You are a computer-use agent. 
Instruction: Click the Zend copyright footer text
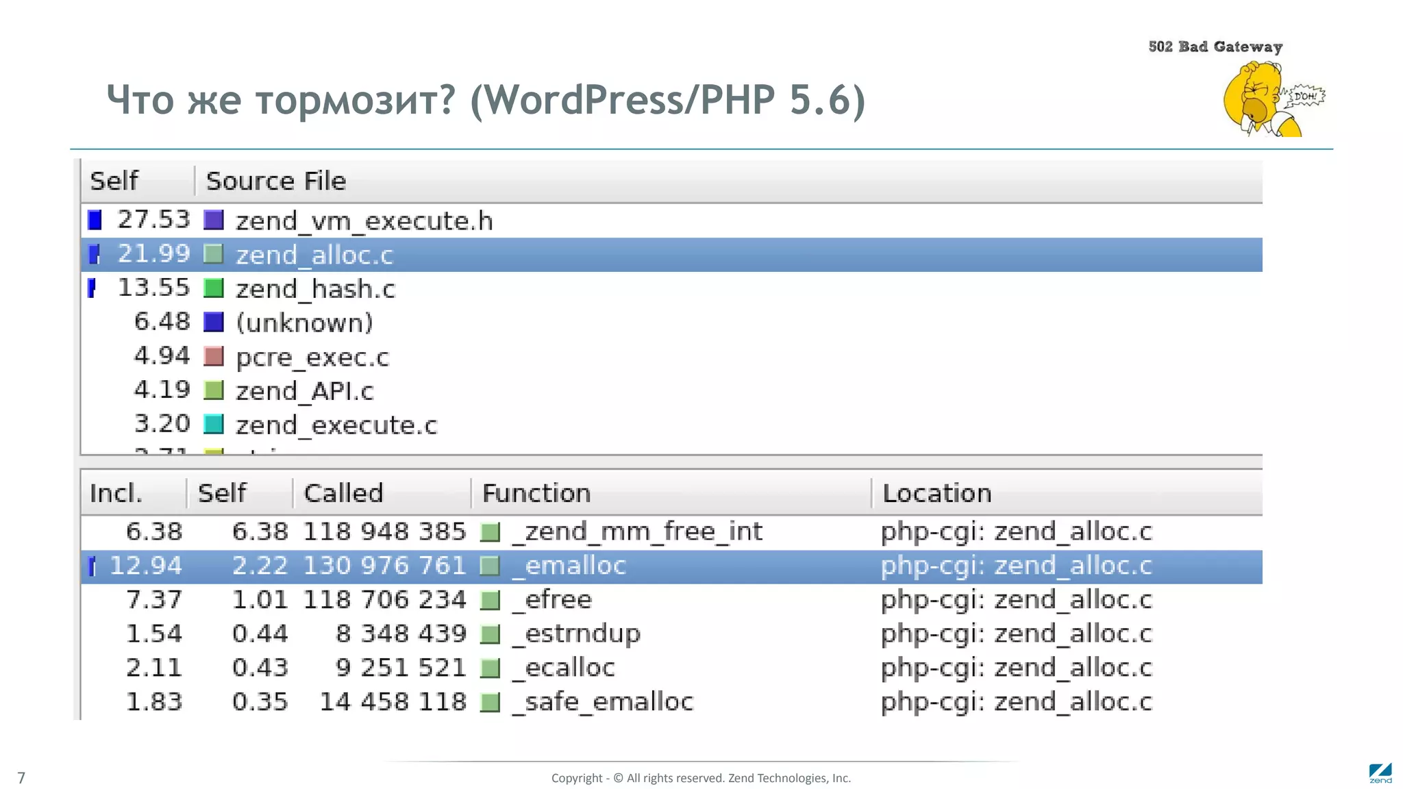(x=701, y=778)
